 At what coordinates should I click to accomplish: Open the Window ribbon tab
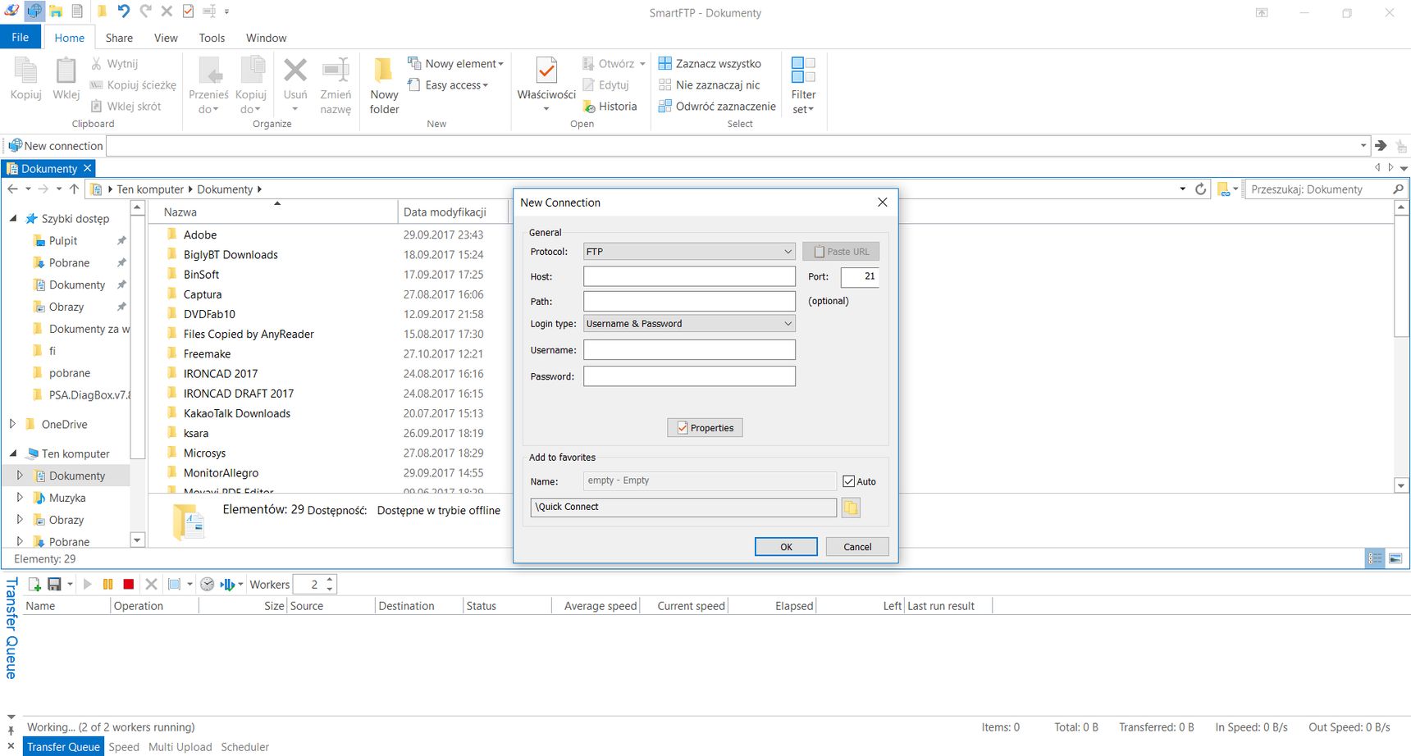(267, 38)
